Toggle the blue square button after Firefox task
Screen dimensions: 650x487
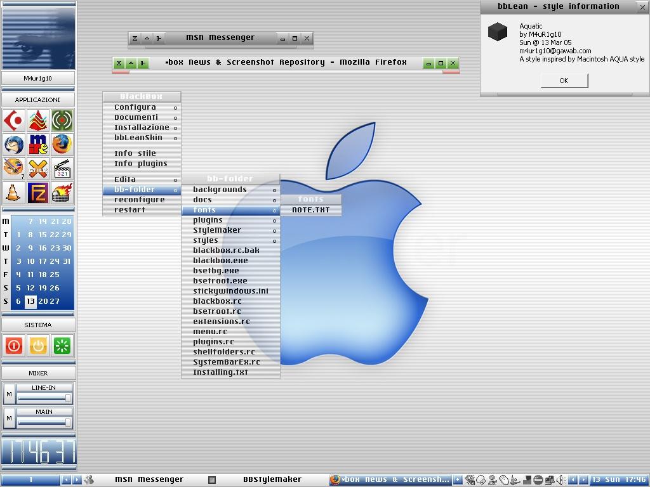458,479
